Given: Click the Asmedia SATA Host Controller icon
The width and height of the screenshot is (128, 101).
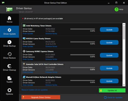Looking at the screenshot, I should click(x=24, y=64).
